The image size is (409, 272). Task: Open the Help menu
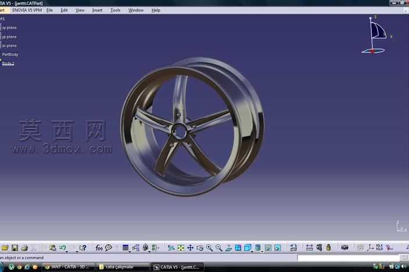156,10
